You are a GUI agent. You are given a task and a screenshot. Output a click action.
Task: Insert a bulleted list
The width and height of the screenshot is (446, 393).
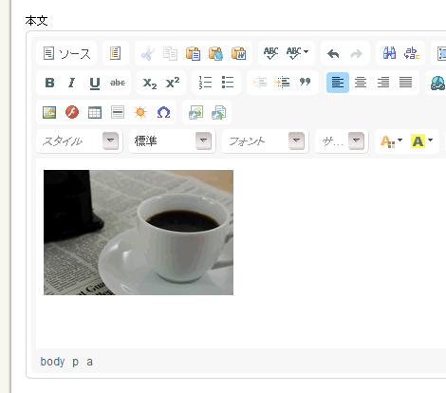point(228,83)
